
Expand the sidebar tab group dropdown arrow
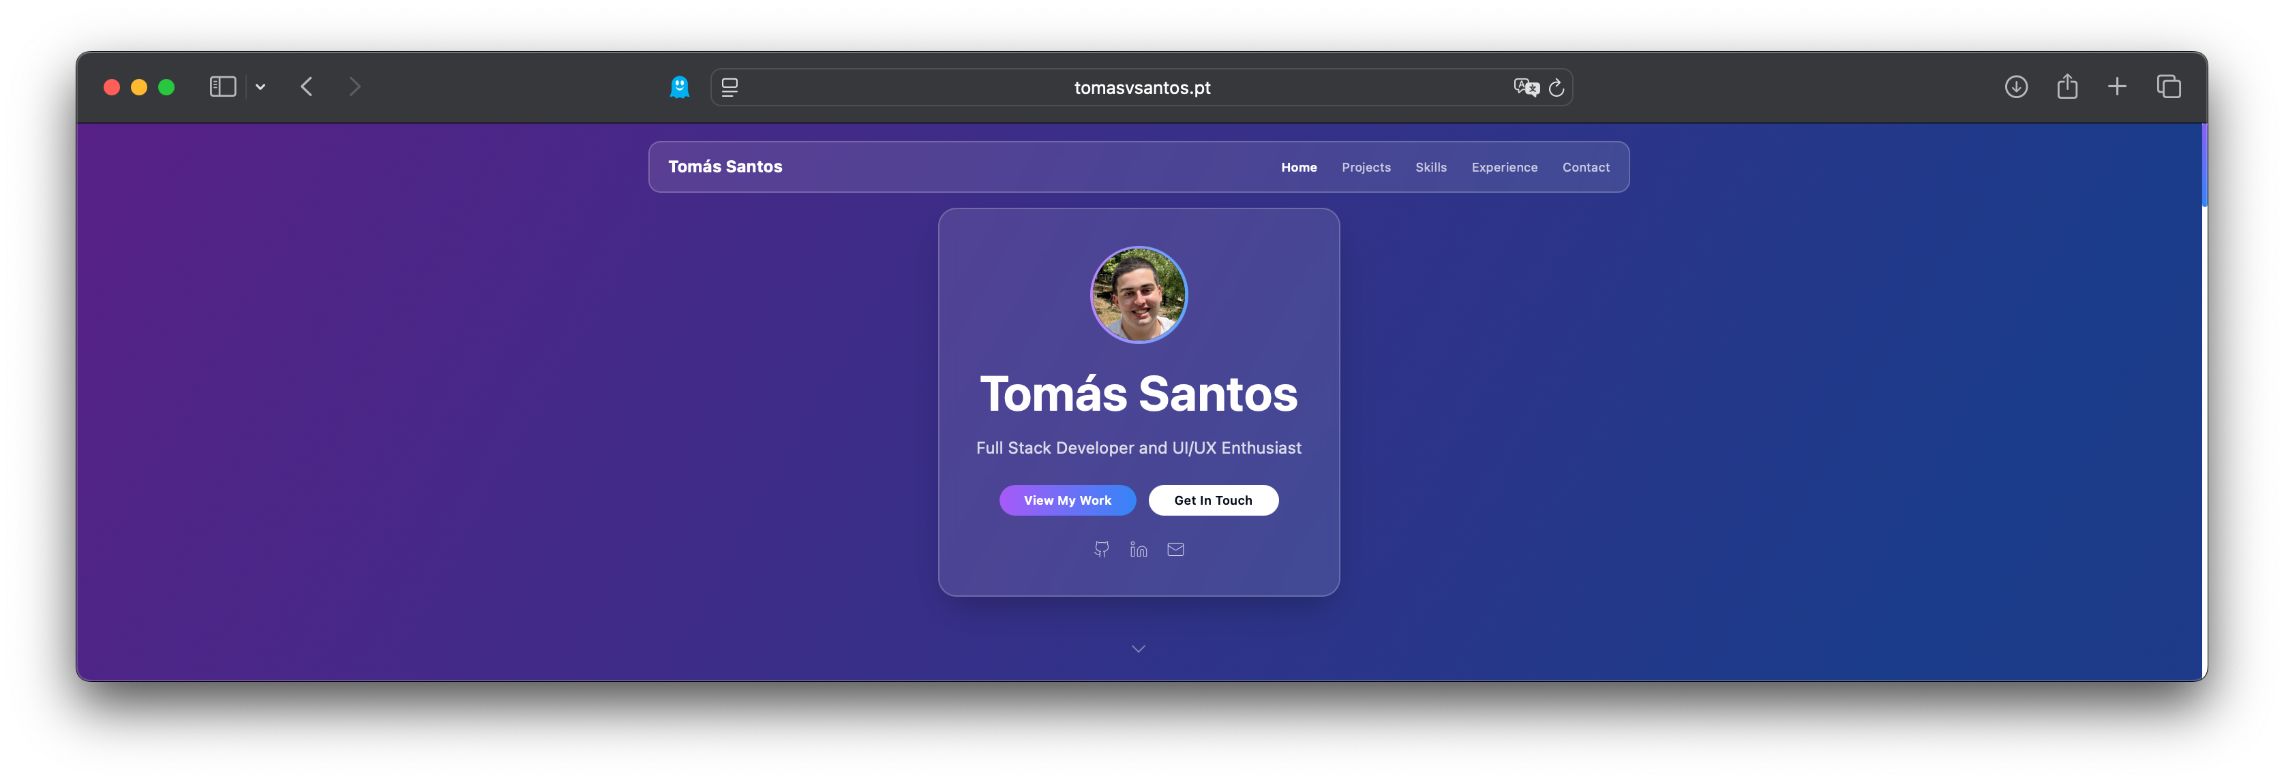[260, 87]
